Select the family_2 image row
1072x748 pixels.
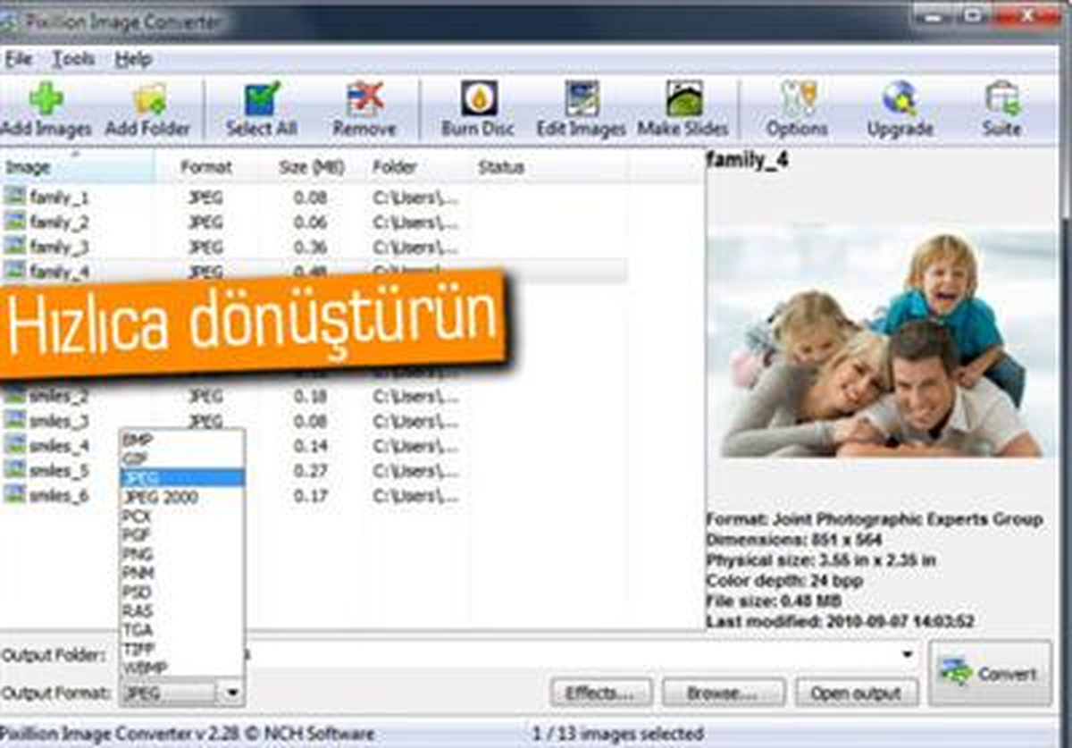coord(313,223)
